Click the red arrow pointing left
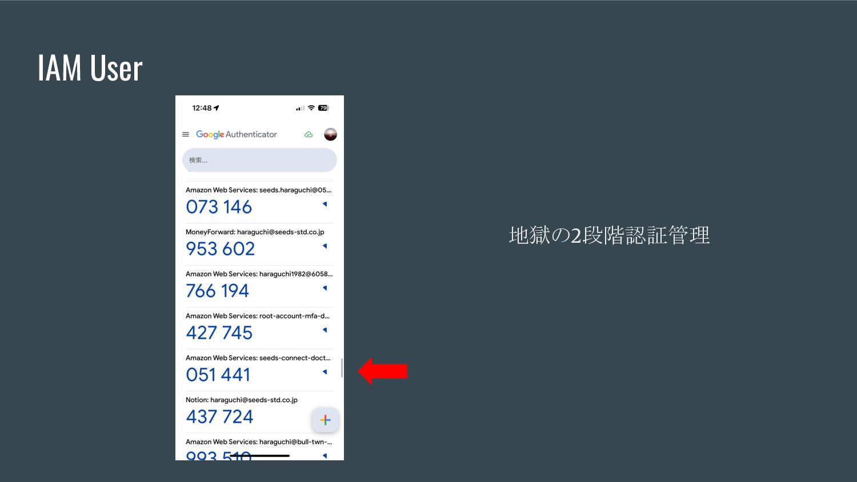 tap(382, 371)
